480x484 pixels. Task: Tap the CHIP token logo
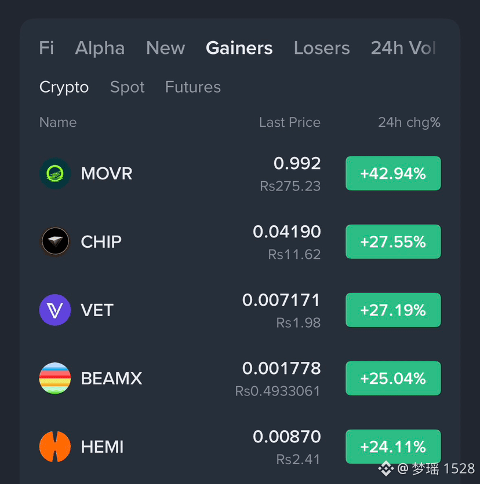click(x=55, y=241)
